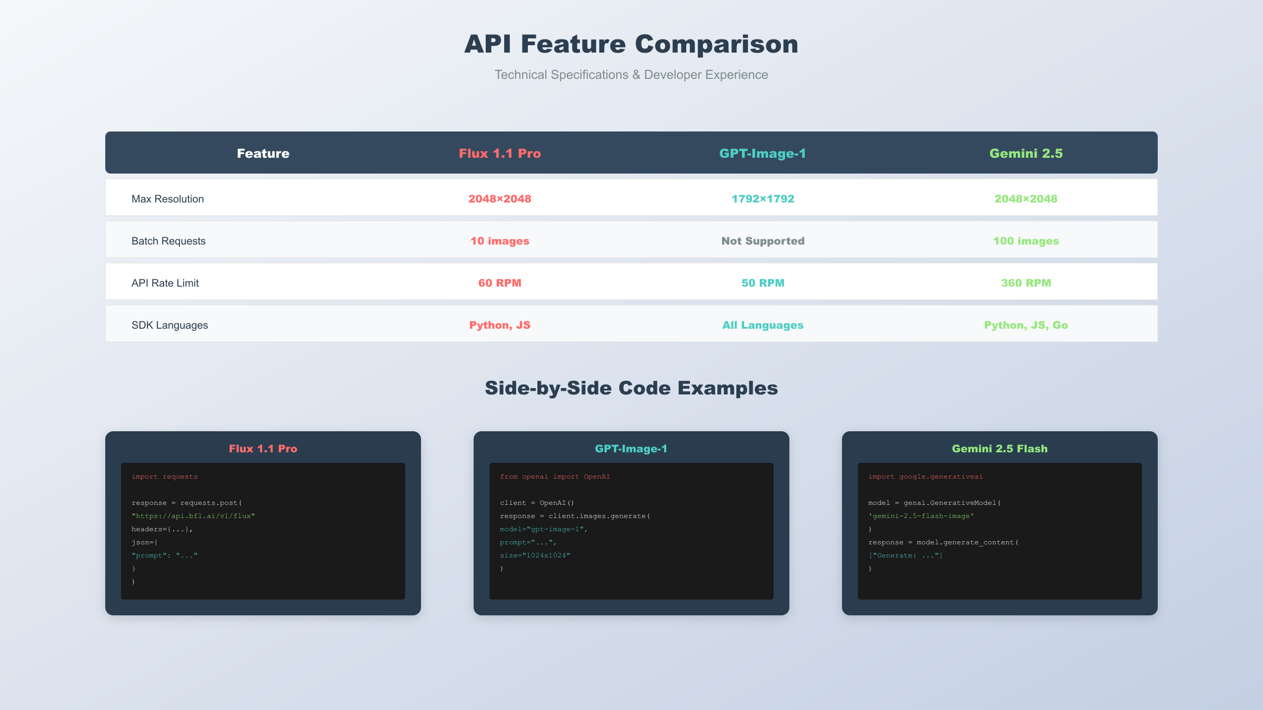1263x710 pixels.
Task: Click the "Python, JS, Go" SDK cell
Action: [x=1026, y=325]
